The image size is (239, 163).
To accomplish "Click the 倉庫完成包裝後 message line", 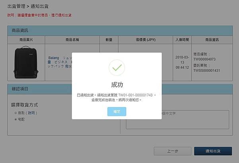I will pyautogui.click(x=117, y=100).
